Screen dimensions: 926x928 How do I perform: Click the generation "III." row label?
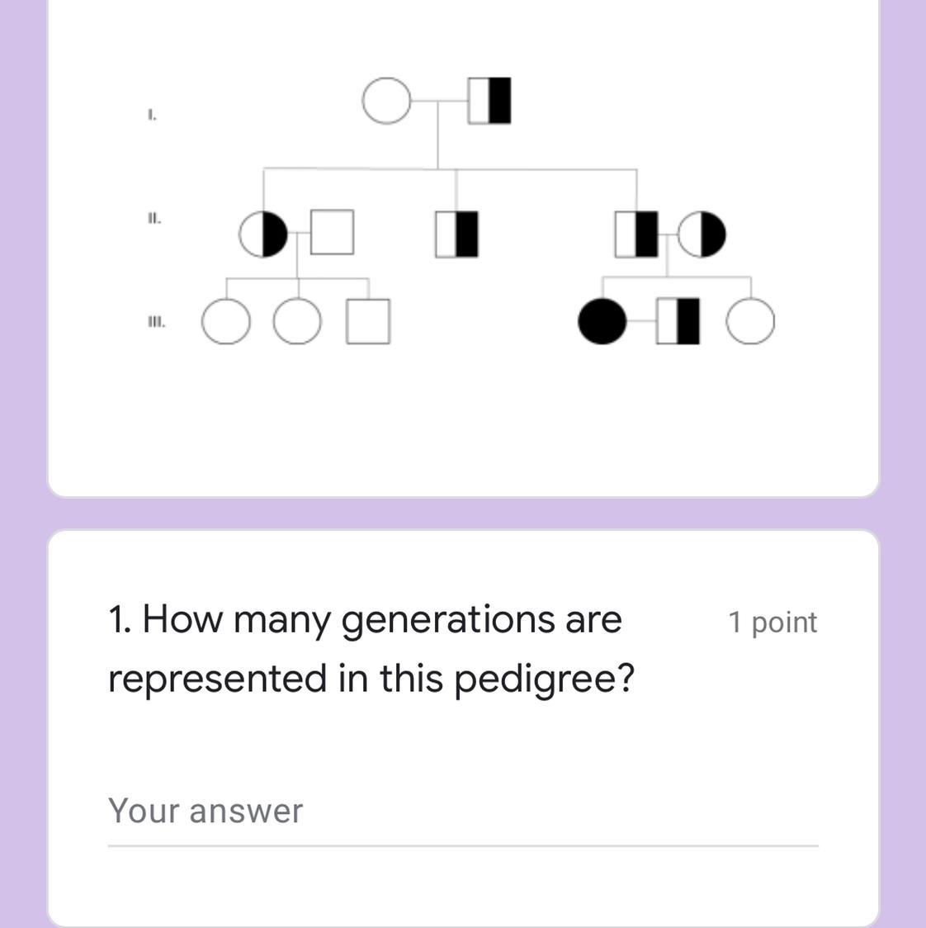click(156, 322)
